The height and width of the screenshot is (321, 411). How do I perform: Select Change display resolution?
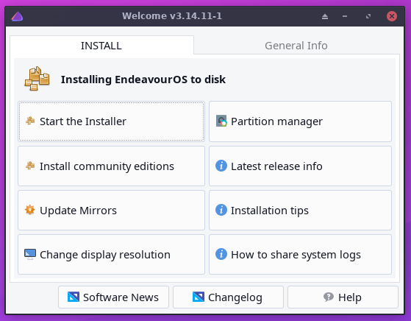111,254
